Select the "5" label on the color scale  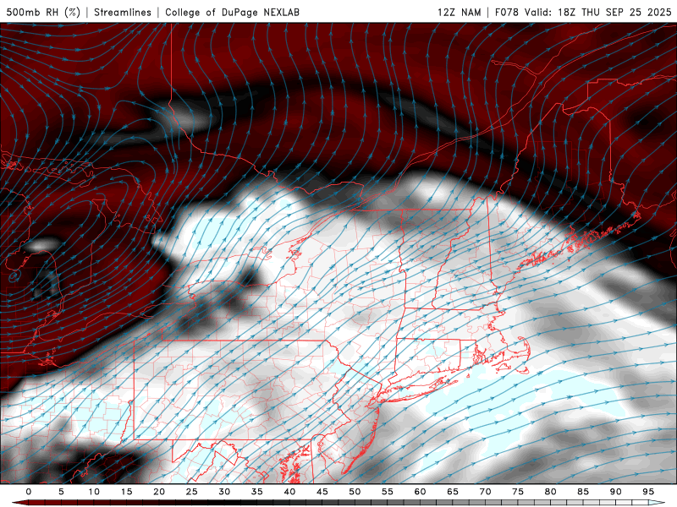[x=61, y=492]
